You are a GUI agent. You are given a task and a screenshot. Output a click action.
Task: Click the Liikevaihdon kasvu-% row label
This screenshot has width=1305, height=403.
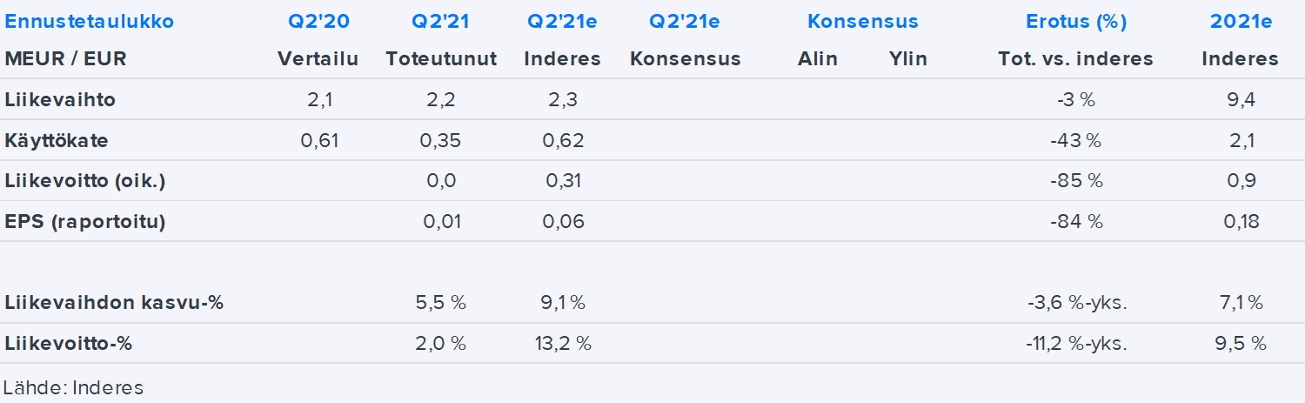point(114,303)
